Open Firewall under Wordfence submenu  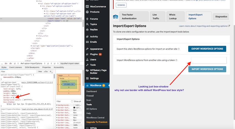pyautogui.click(x=90, y=96)
